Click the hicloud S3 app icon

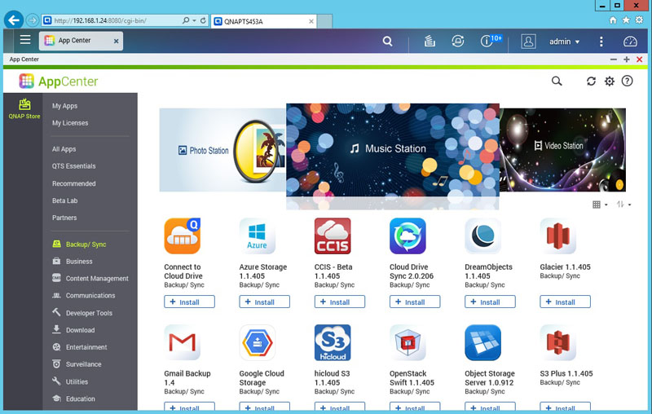pyautogui.click(x=333, y=342)
